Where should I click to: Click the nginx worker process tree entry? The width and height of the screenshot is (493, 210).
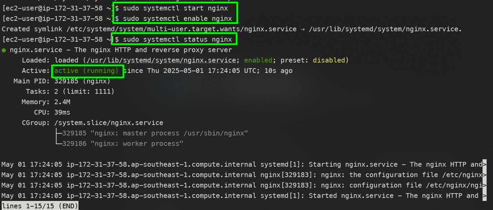[x=123, y=143]
